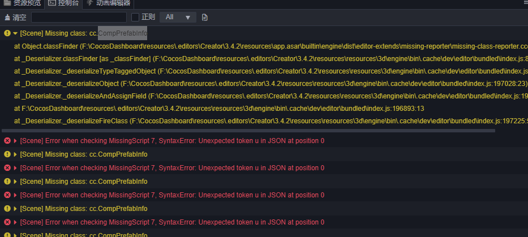Click the red error icon on the third MissingScript error
Screen dimensions: 528x237
point(7,195)
